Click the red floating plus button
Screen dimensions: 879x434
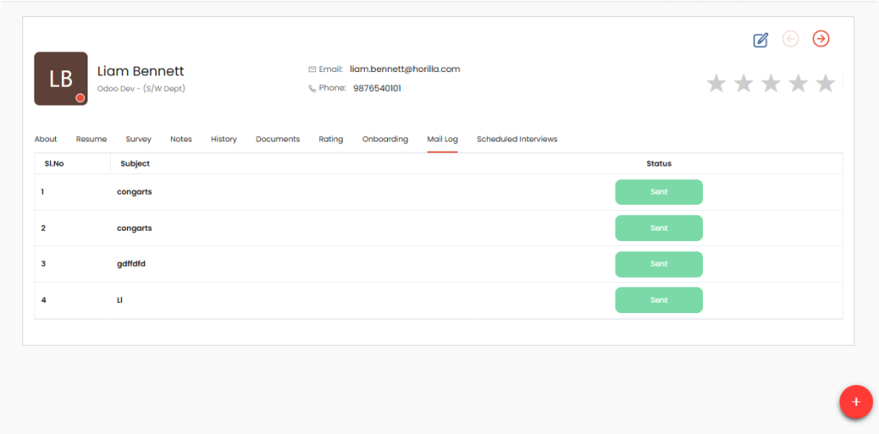[855, 401]
